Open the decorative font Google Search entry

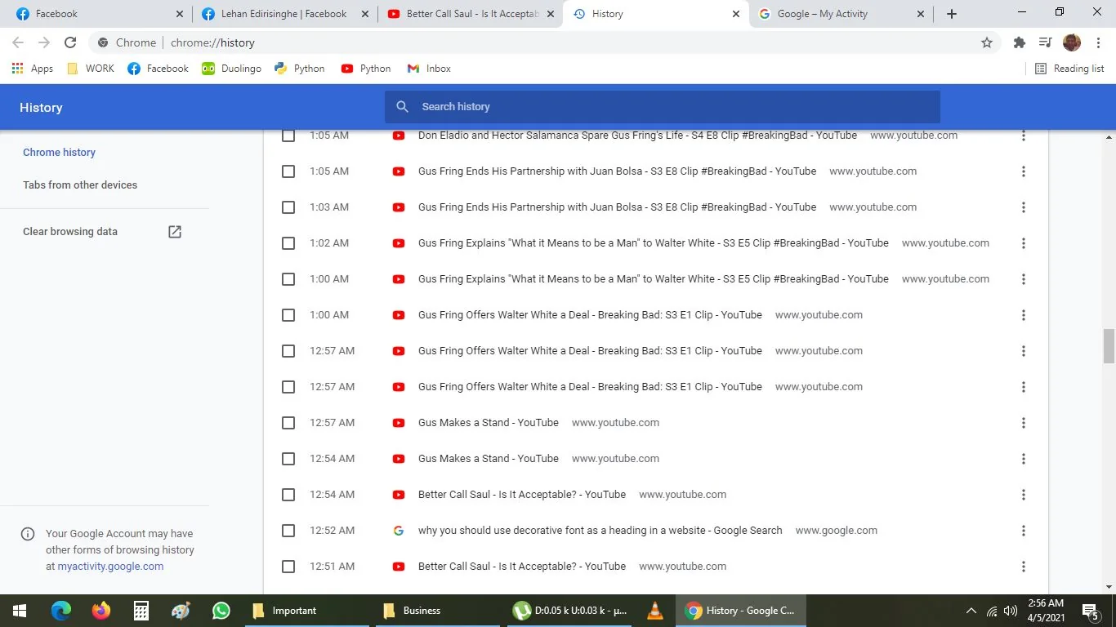click(600, 531)
